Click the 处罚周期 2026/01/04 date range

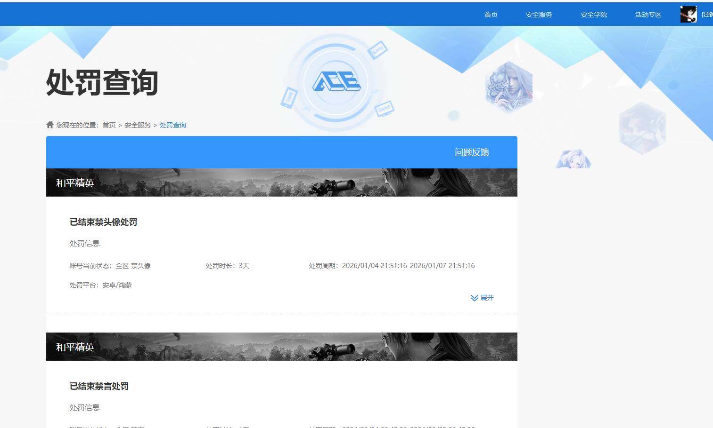pyautogui.click(x=392, y=266)
